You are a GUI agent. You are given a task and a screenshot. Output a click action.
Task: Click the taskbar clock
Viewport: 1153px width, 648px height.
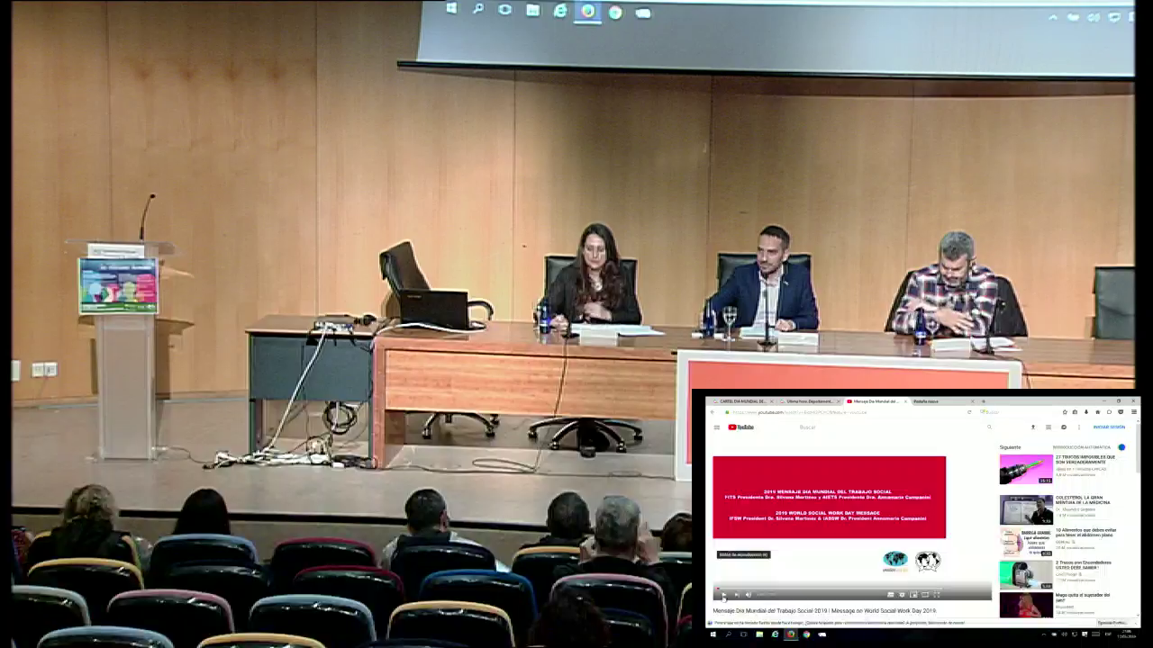pos(1127,634)
